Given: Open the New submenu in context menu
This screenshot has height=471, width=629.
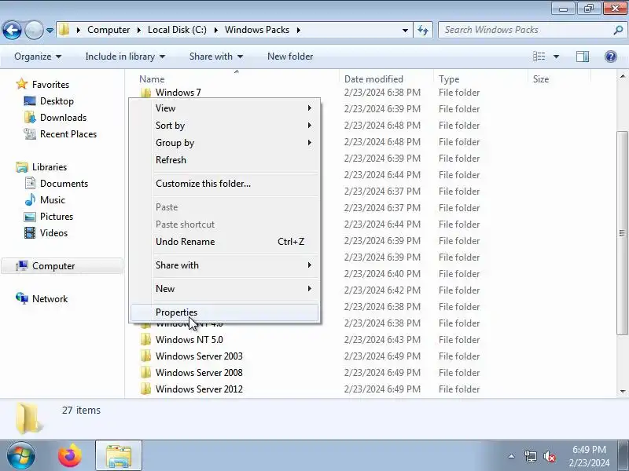Looking at the screenshot, I should tap(225, 289).
